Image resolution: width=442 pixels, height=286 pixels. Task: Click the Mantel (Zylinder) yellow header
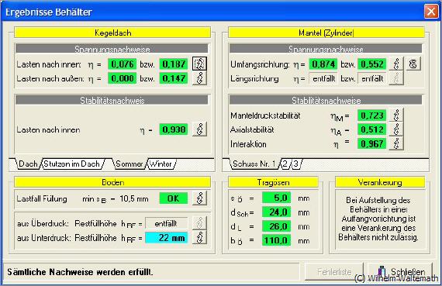[x=326, y=33]
